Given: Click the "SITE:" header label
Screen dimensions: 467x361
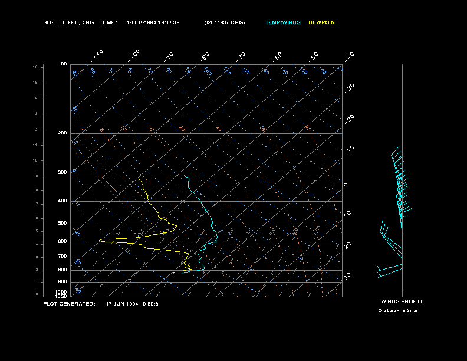Looking at the screenshot, I should click(x=50, y=22).
